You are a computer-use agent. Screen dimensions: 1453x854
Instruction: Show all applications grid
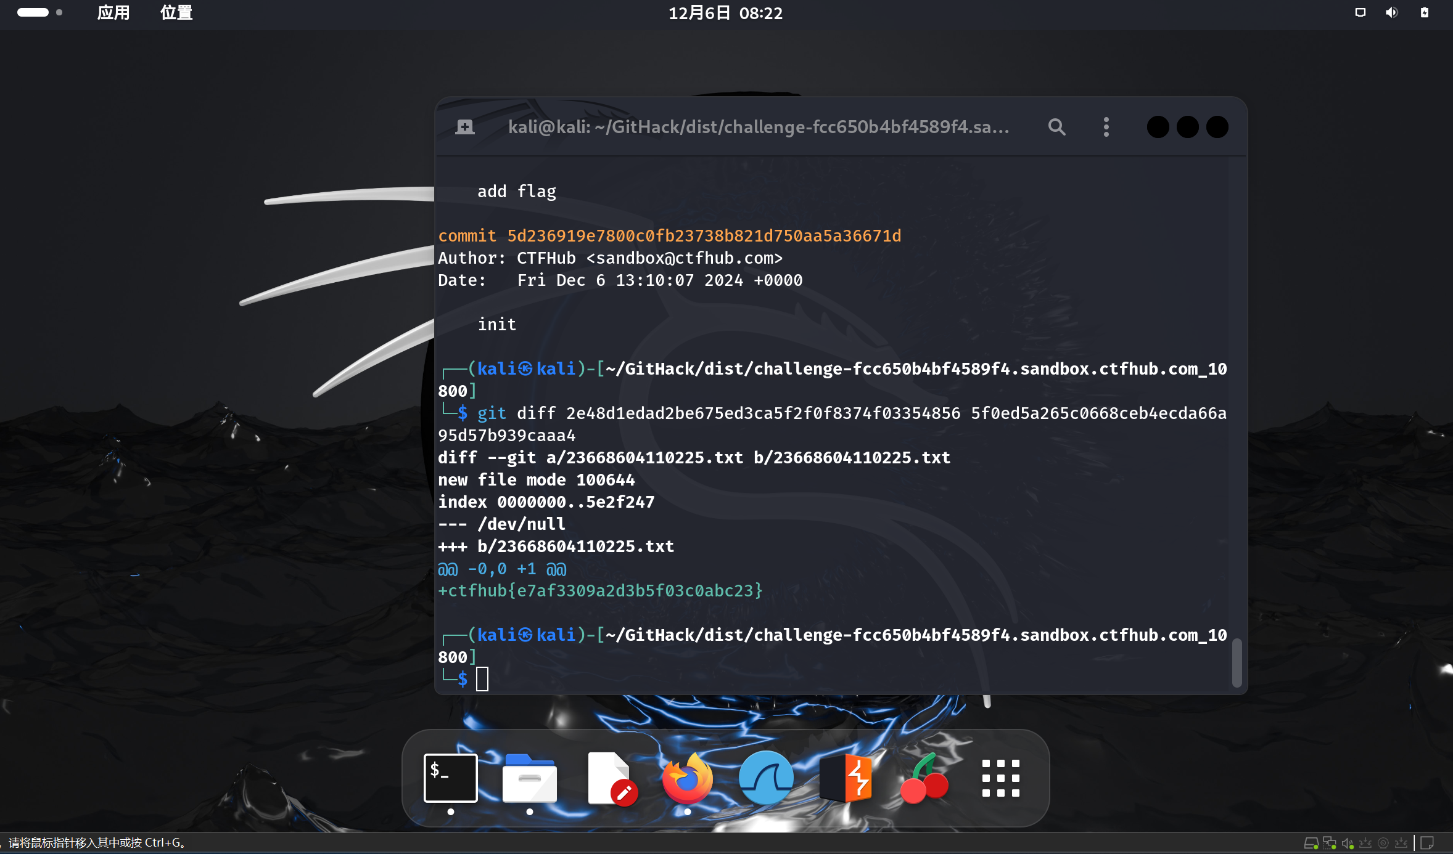point(1000,778)
